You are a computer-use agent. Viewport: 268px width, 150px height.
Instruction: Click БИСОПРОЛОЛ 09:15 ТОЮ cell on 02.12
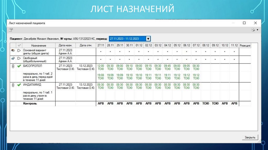click(x=148, y=67)
